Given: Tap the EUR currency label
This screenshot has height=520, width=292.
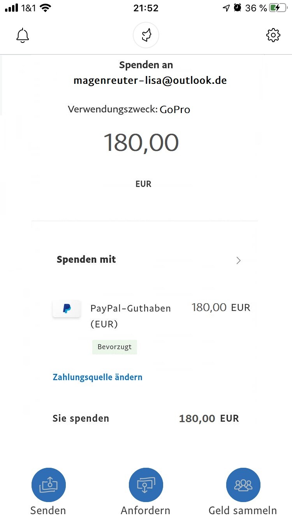Looking at the screenshot, I should click(143, 184).
